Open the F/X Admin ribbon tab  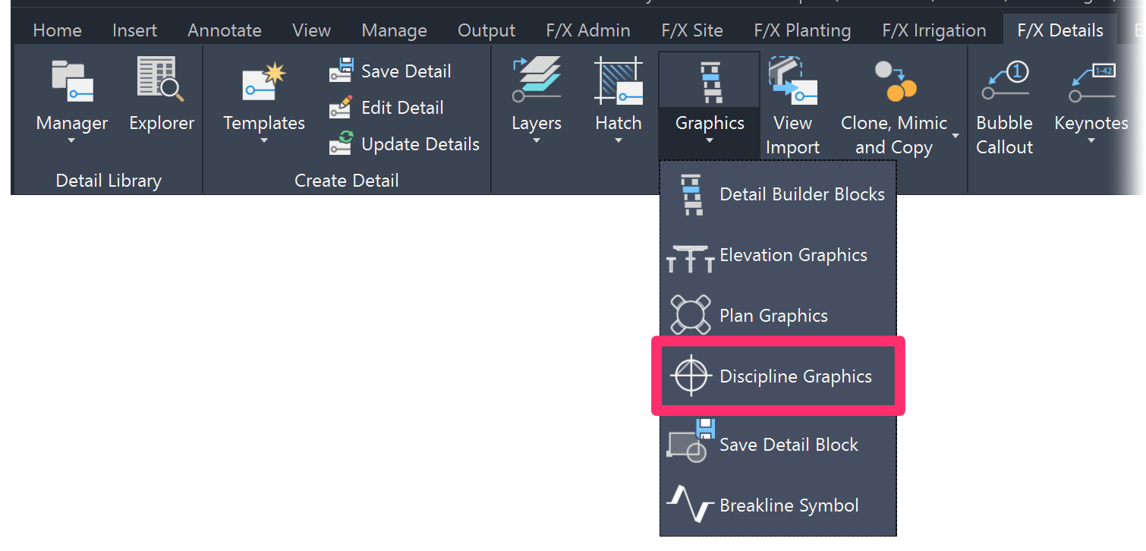pyautogui.click(x=588, y=30)
